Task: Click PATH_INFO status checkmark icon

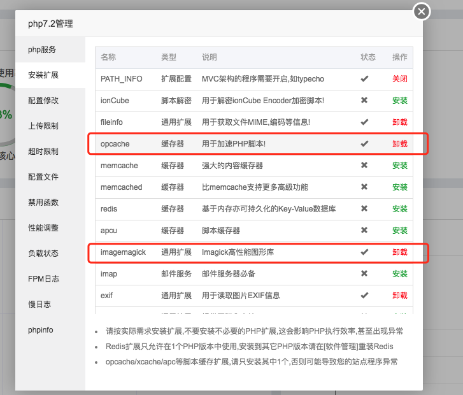Action: pyautogui.click(x=364, y=78)
